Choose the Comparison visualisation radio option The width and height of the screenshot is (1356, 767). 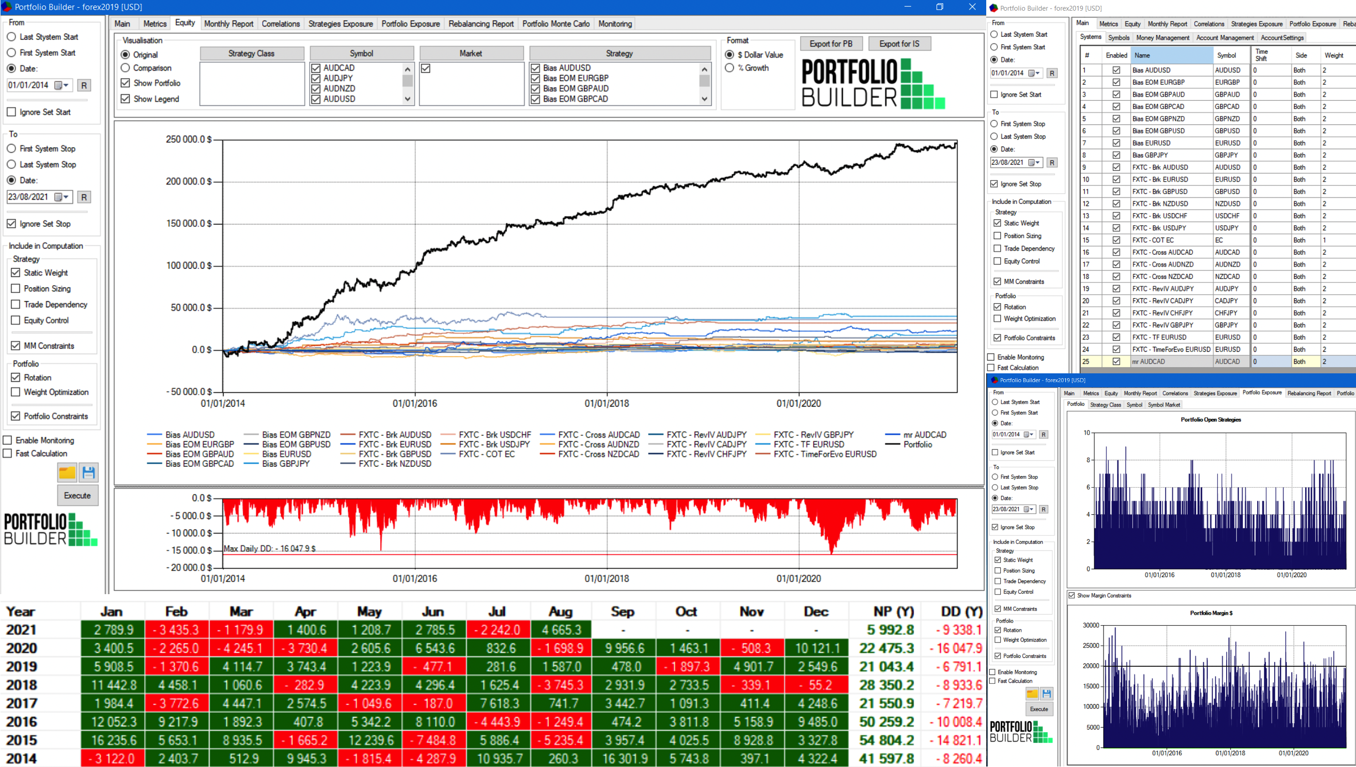125,68
